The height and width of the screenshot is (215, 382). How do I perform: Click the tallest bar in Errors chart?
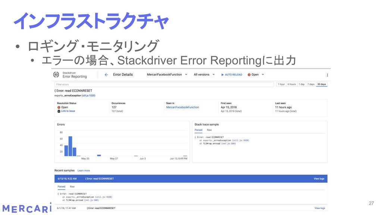[x=71, y=146]
